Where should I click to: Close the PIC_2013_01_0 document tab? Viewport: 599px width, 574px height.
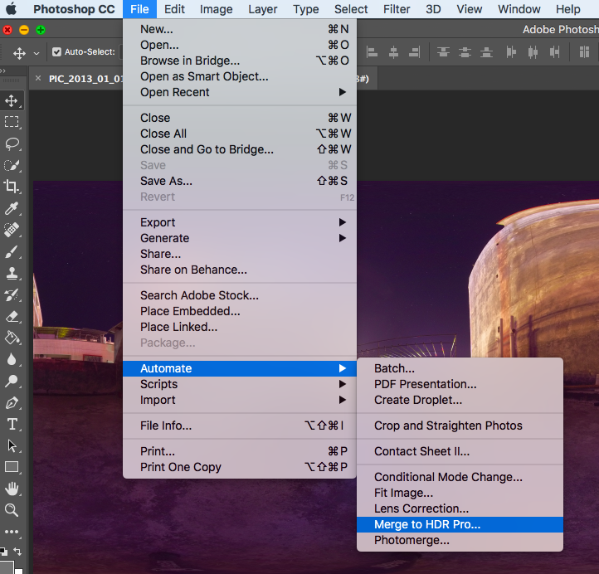coord(38,78)
